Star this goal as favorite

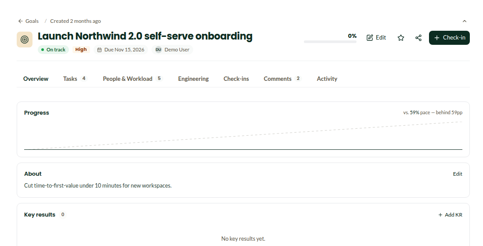pyautogui.click(x=401, y=38)
